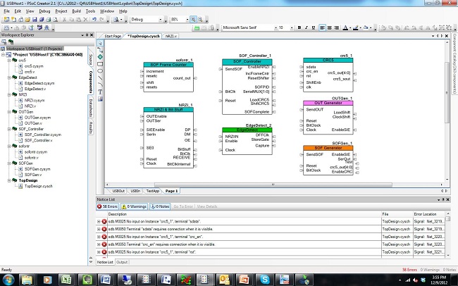Select TopDesign.cysch in Workspace Explorer
Viewport: 458px width, 286px height.
tap(38, 186)
